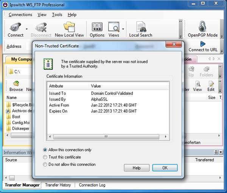
Task: Click Help button in certificate dialog
Action: tap(137, 168)
